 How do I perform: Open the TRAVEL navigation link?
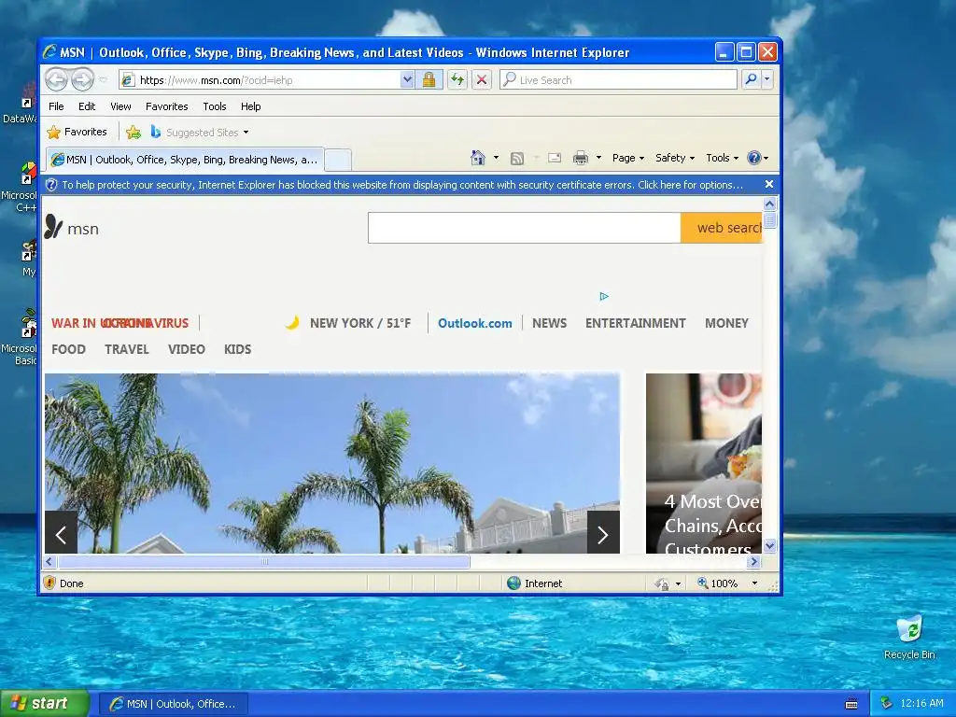coord(127,349)
